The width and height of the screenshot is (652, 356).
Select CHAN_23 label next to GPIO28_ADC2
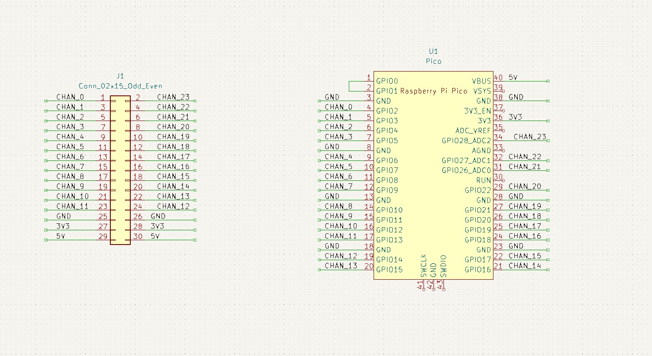[x=530, y=137]
